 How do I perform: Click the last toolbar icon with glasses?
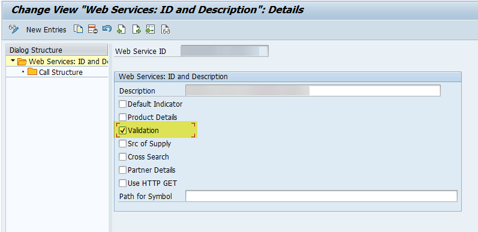[x=165, y=29]
